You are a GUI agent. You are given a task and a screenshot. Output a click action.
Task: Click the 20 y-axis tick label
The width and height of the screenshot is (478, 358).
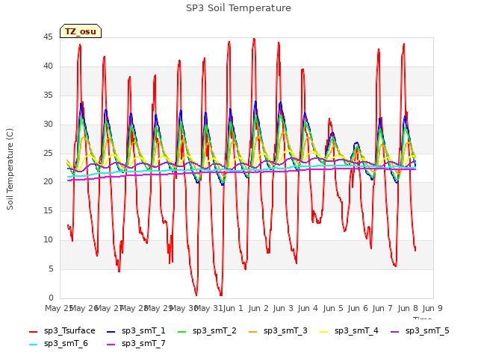(48, 182)
